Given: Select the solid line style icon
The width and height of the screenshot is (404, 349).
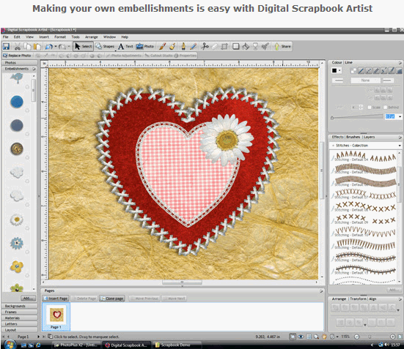Looking at the screenshot, I should tap(361, 70).
